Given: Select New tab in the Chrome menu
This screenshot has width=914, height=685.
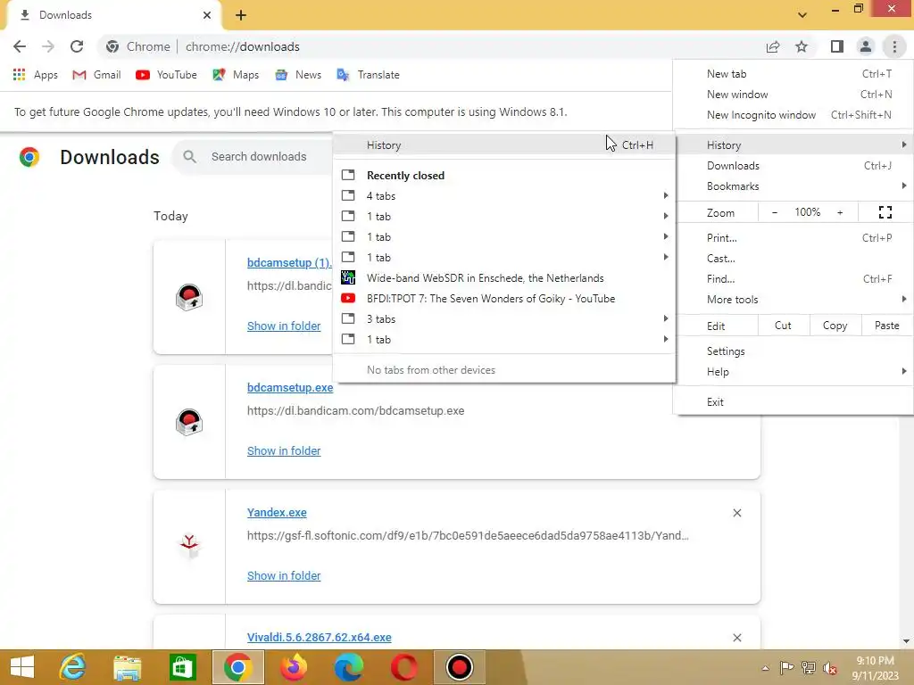Looking at the screenshot, I should pyautogui.click(x=793, y=73).
